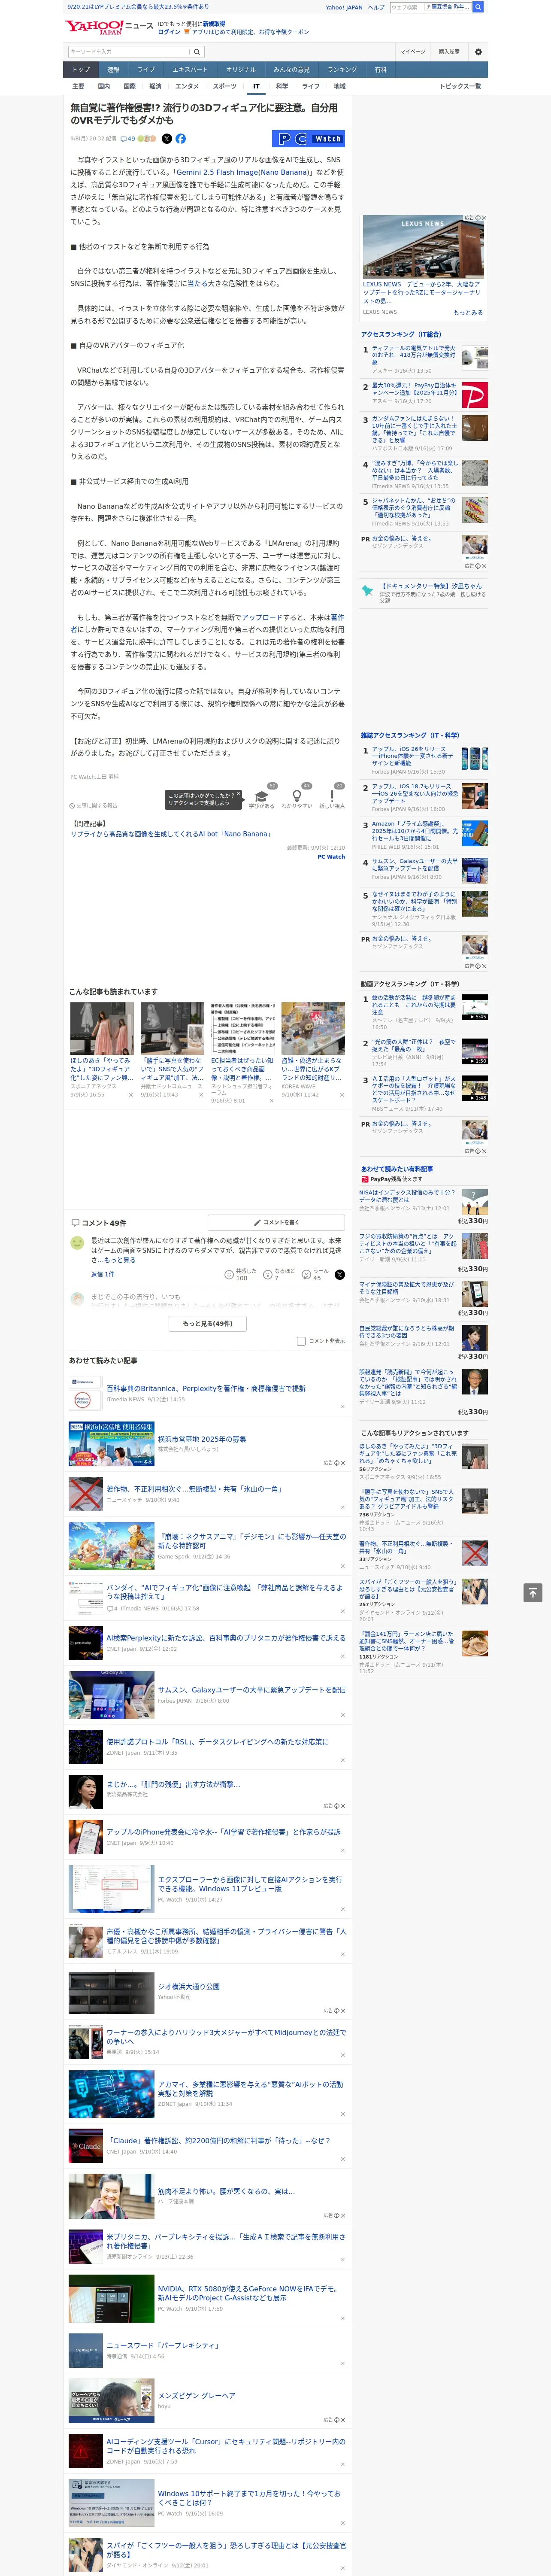Click the 記事に関する報告 report icon link

[94, 805]
